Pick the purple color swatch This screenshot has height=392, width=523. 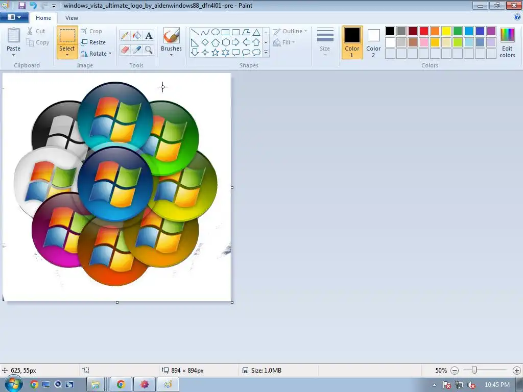491,31
